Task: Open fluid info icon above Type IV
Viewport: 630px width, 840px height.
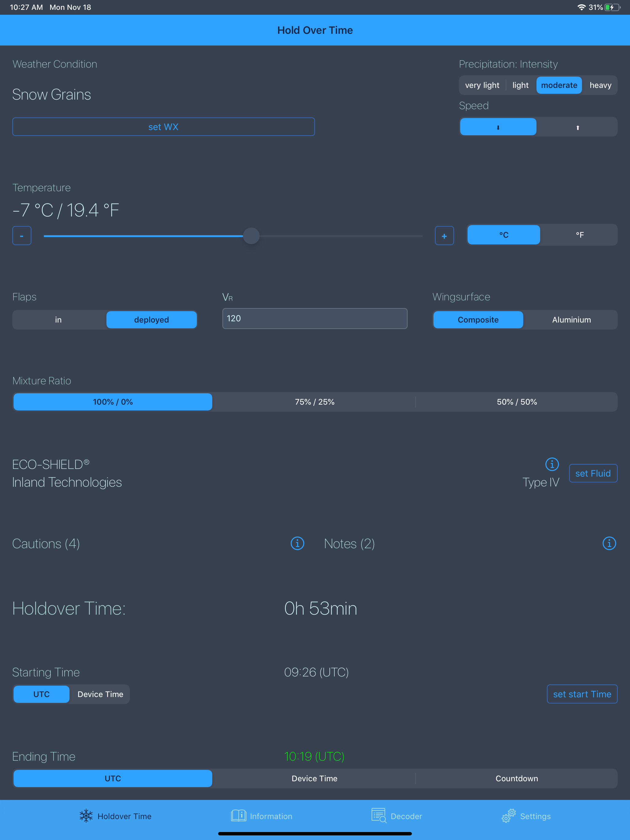Action: pyautogui.click(x=552, y=464)
